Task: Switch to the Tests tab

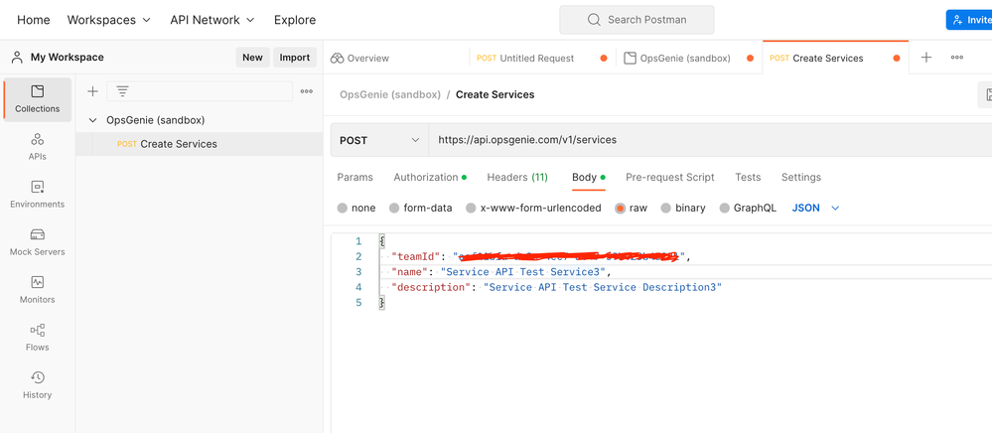Action: tap(748, 177)
